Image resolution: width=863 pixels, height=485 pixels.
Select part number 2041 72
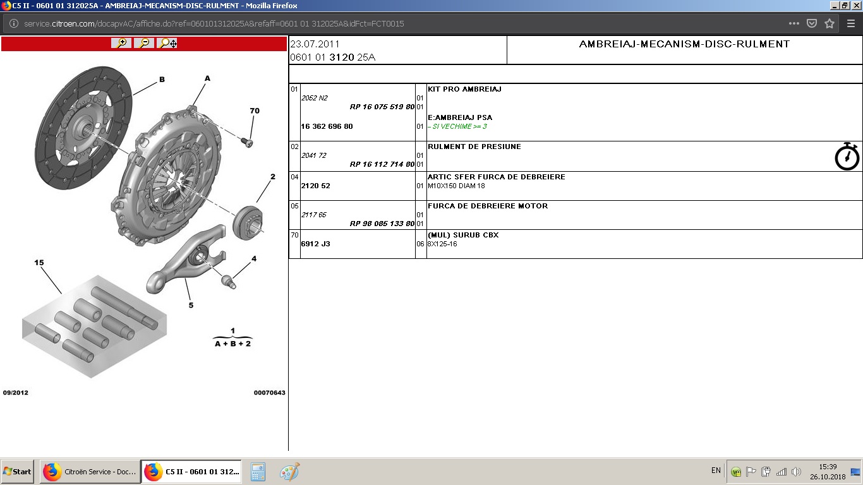click(314, 155)
